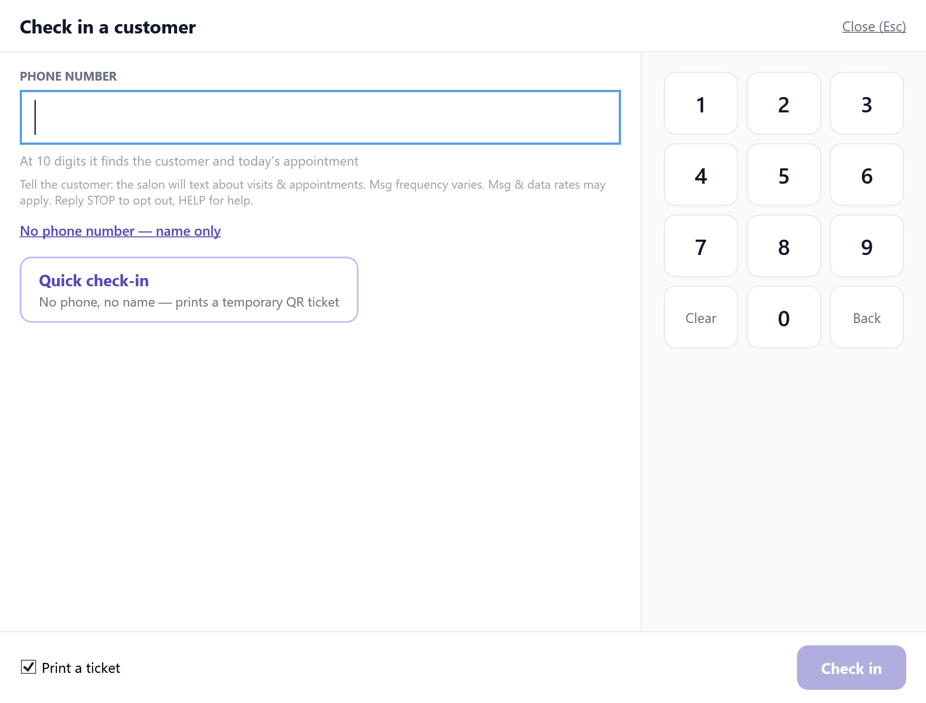This screenshot has height=703, width=926.
Task: Click the 'Tell the customer' SMS disclosure text
Action: tap(313, 192)
